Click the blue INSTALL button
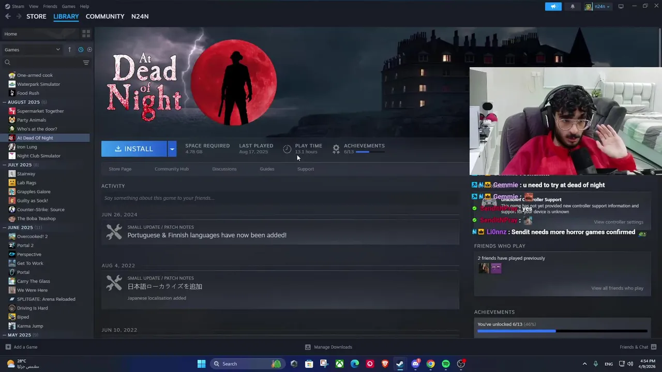Screen dimensions: 662x372 (134, 149)
